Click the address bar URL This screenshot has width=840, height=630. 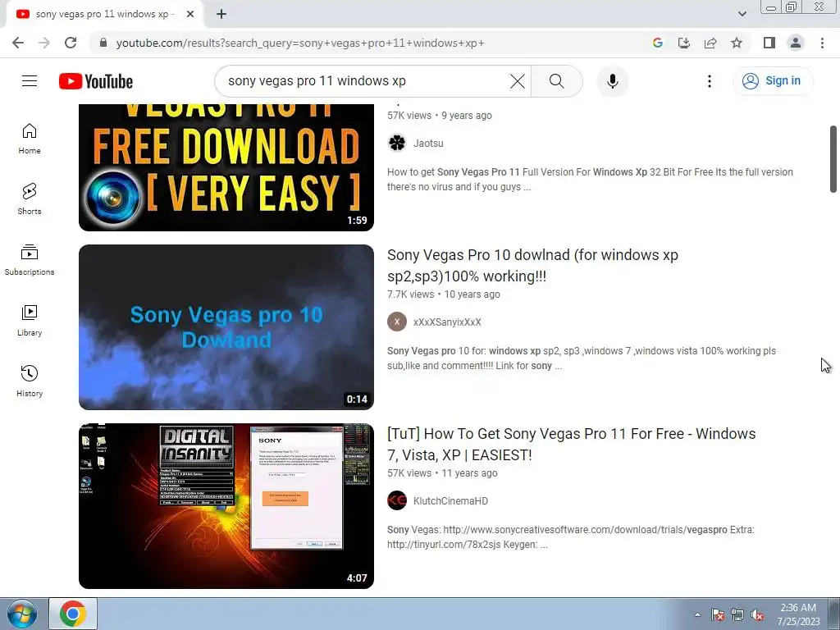click(x=300, y=43)
